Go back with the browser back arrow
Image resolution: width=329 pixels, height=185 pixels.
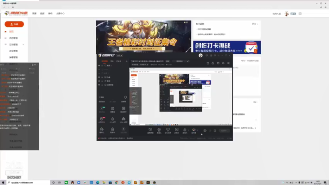(4, 7)
